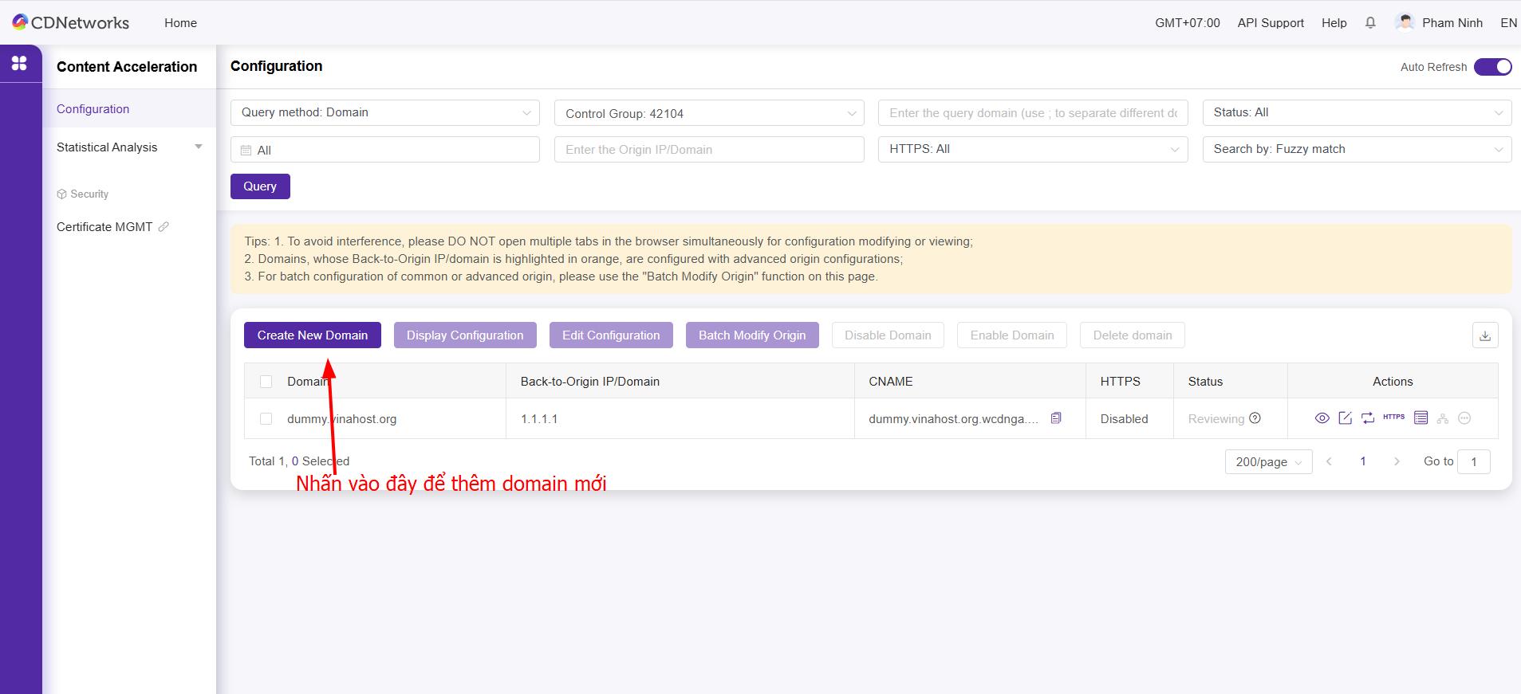Open the Home menu item
Screen dimensions: 1521x694
(180, 23)
